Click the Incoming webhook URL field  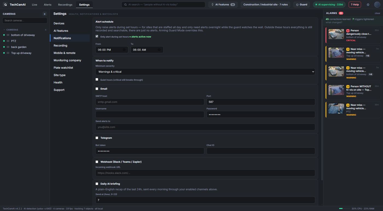pyautogui.click(x=205, y=173)
